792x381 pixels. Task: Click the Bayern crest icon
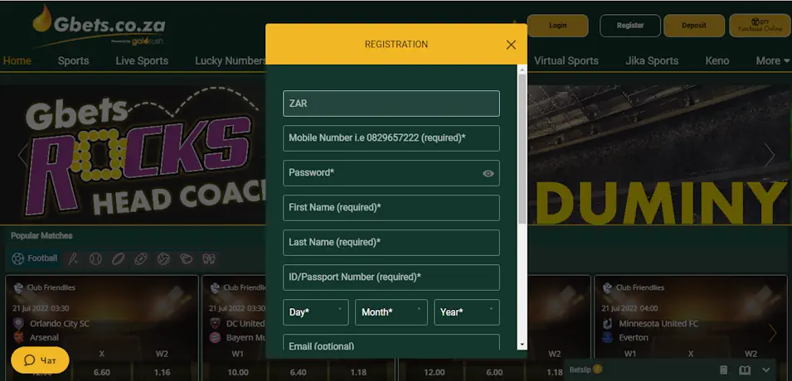coord(215,338)
